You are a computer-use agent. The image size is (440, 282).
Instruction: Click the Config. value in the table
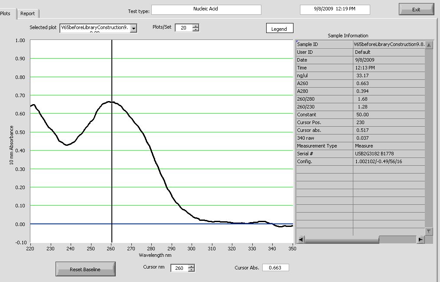pos(378,161)
